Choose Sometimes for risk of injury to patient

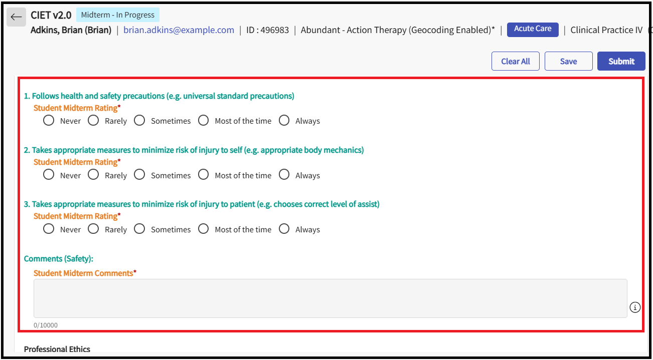[x=139, y=229]
